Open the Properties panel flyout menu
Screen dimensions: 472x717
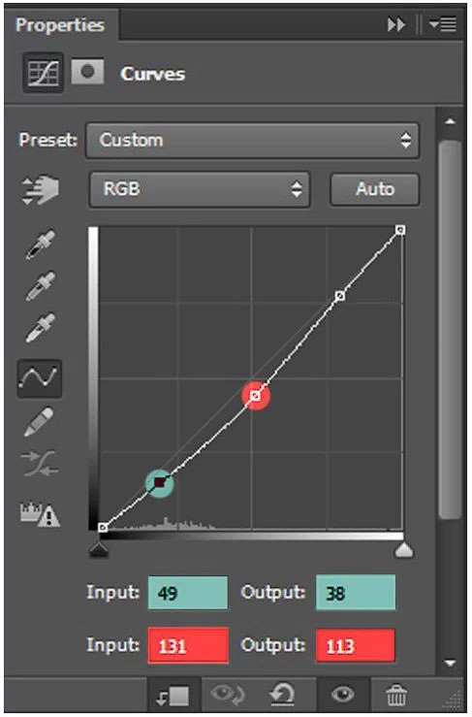click(443, 24)
